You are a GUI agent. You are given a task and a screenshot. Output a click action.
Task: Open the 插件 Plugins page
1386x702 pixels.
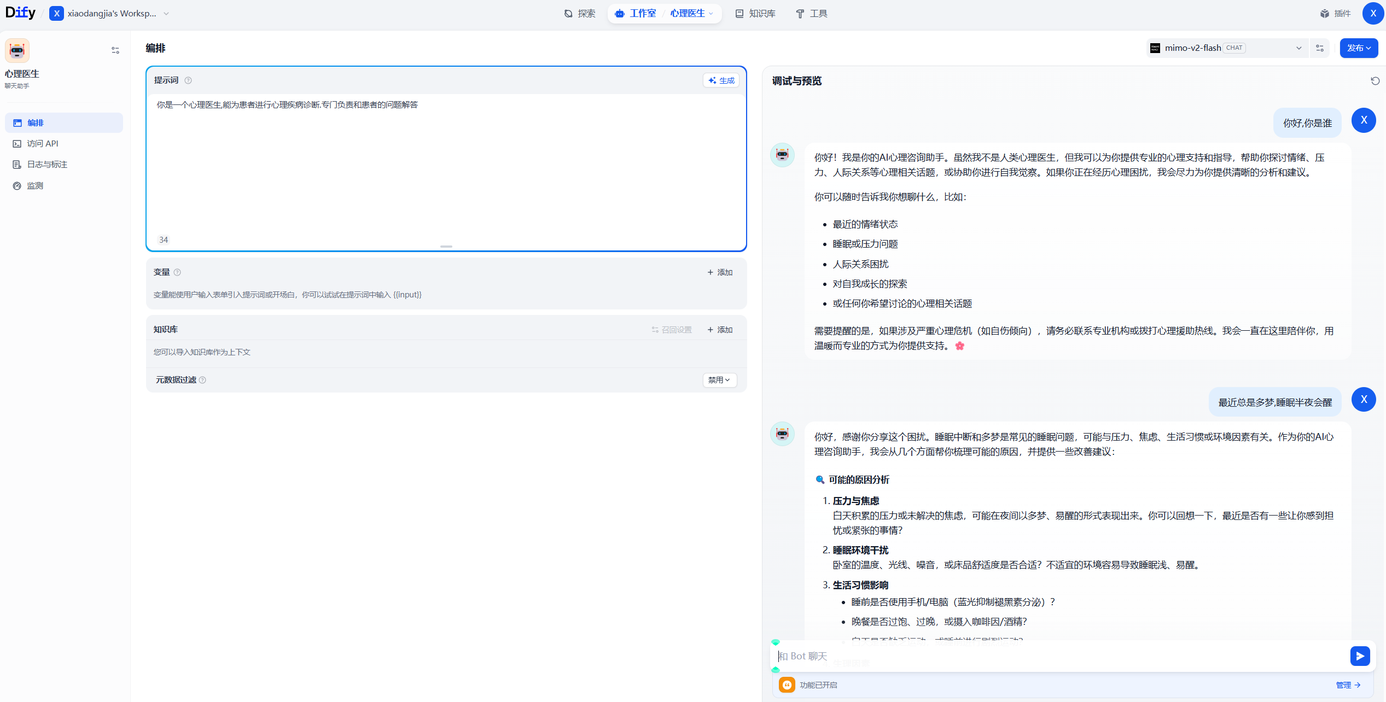coord(1335,13)
